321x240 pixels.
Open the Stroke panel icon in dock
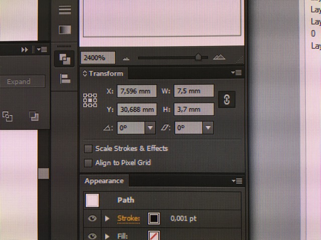(x=65, y=10)
